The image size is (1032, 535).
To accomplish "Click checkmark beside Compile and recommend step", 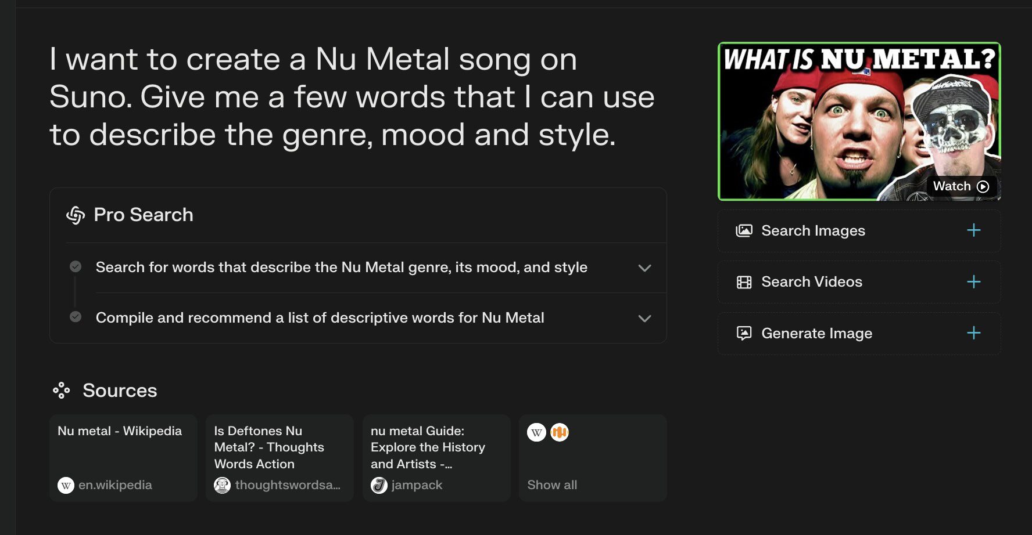I will point(76,317).
